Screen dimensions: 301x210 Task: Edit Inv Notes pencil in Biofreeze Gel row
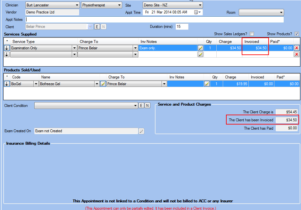click(x=207, y=84)
